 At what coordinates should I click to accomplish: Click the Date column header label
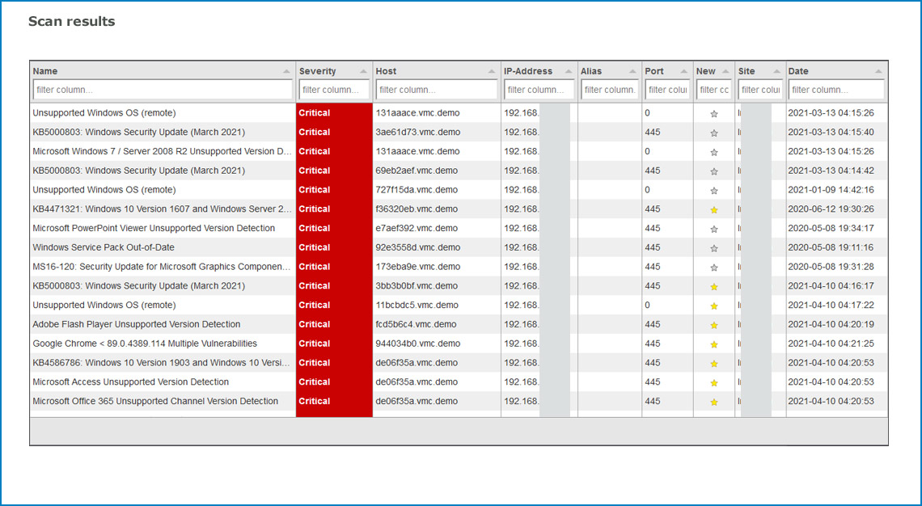click(798, 71)
